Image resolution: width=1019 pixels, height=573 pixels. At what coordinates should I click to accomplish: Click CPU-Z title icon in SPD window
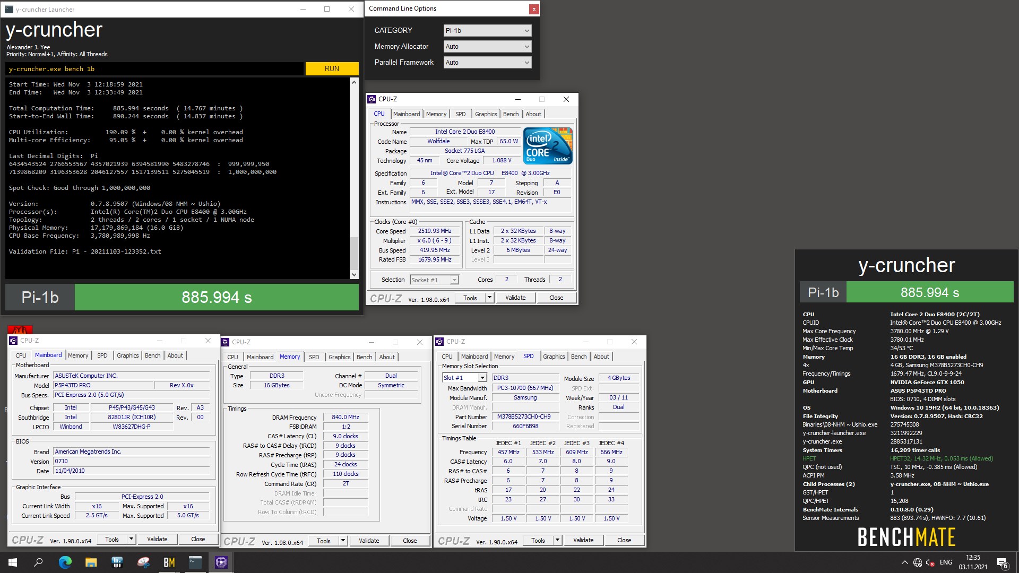click(439, 342)
